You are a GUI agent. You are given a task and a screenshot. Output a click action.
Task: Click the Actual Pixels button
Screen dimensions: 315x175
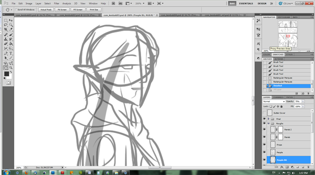(45, 9)
